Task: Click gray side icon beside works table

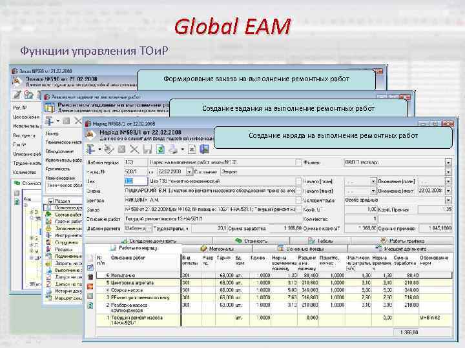Action: point(90,296)
